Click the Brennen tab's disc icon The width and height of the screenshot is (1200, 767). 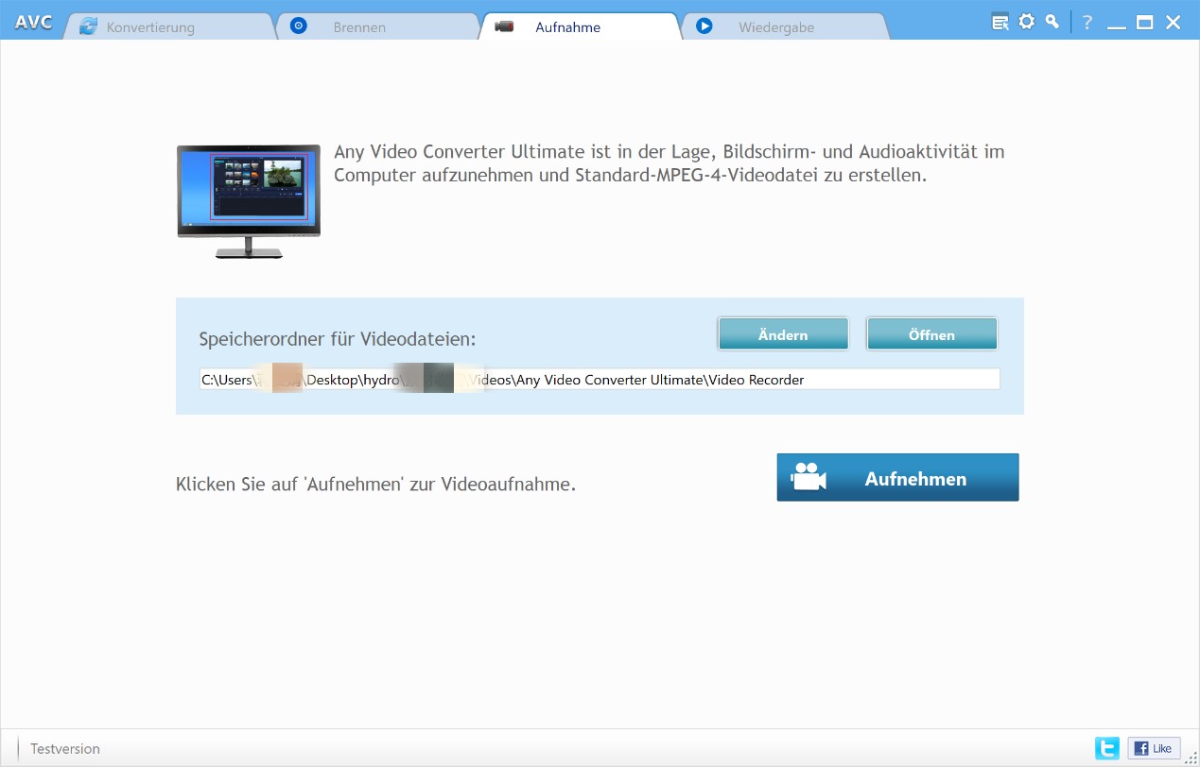click(x=299, y=26)
